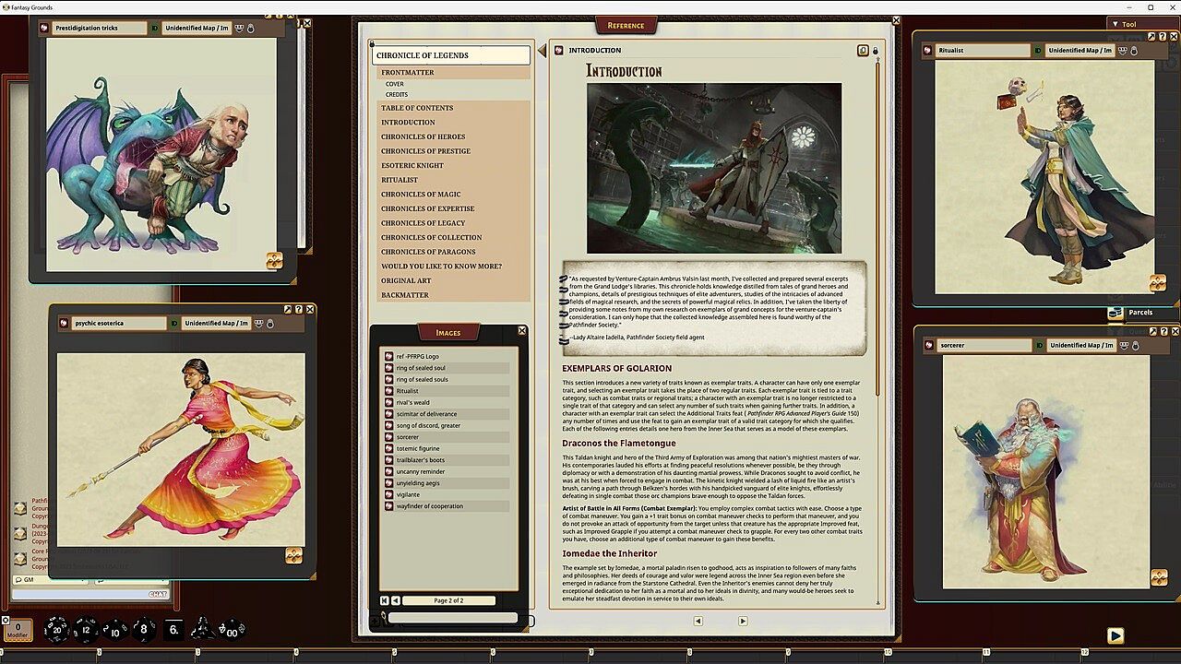Viewport: 1181px width, 664px height.
Task: Open Backmatter entry
Action: click(x=405, y=295)
